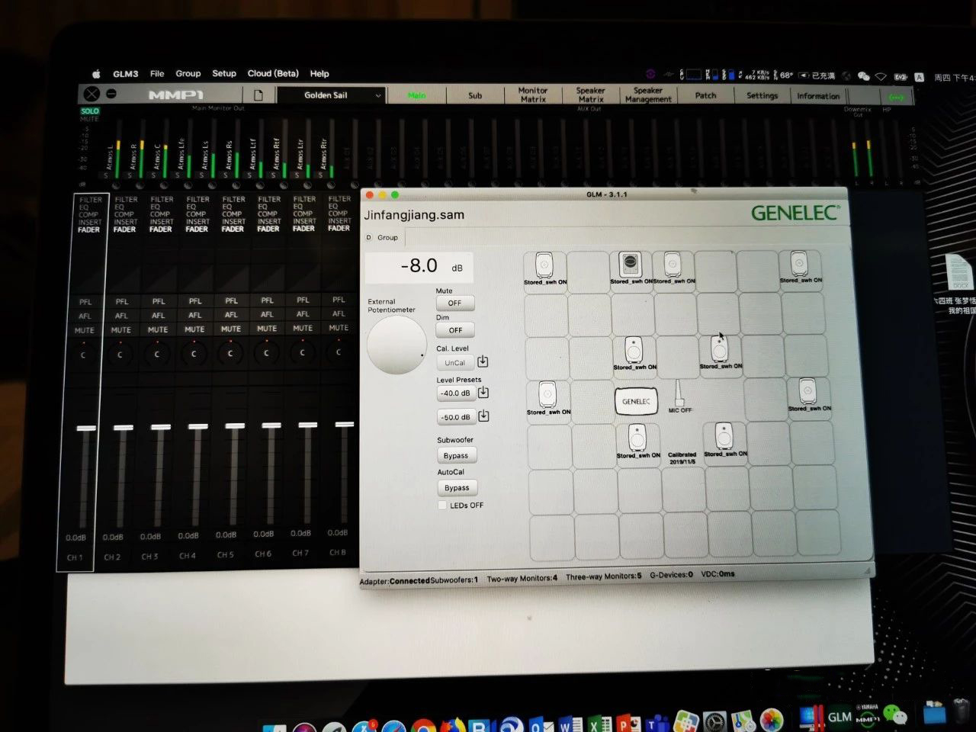Tick the LEDs OFF checkbox

tap(442, 505)
